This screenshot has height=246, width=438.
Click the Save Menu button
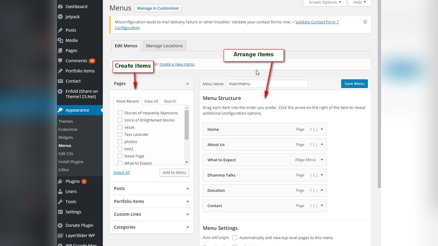point(354,83)
